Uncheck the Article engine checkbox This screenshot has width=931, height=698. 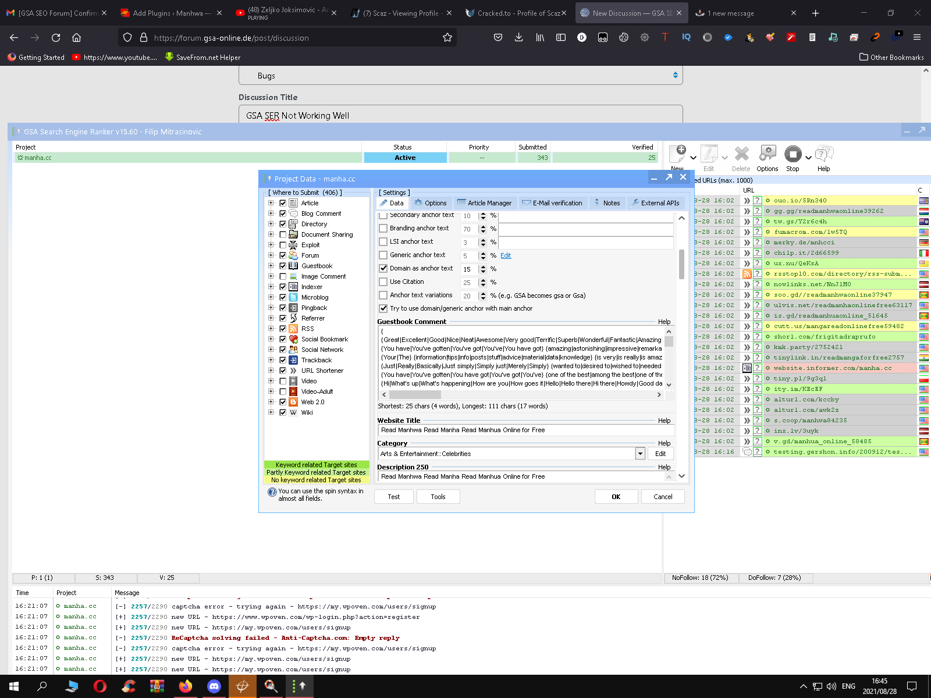(283, 203)
